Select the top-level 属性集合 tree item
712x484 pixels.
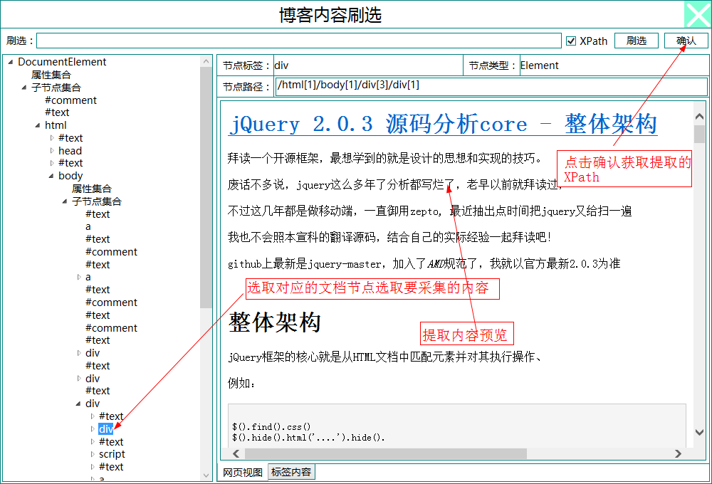(x=51, y=75)
